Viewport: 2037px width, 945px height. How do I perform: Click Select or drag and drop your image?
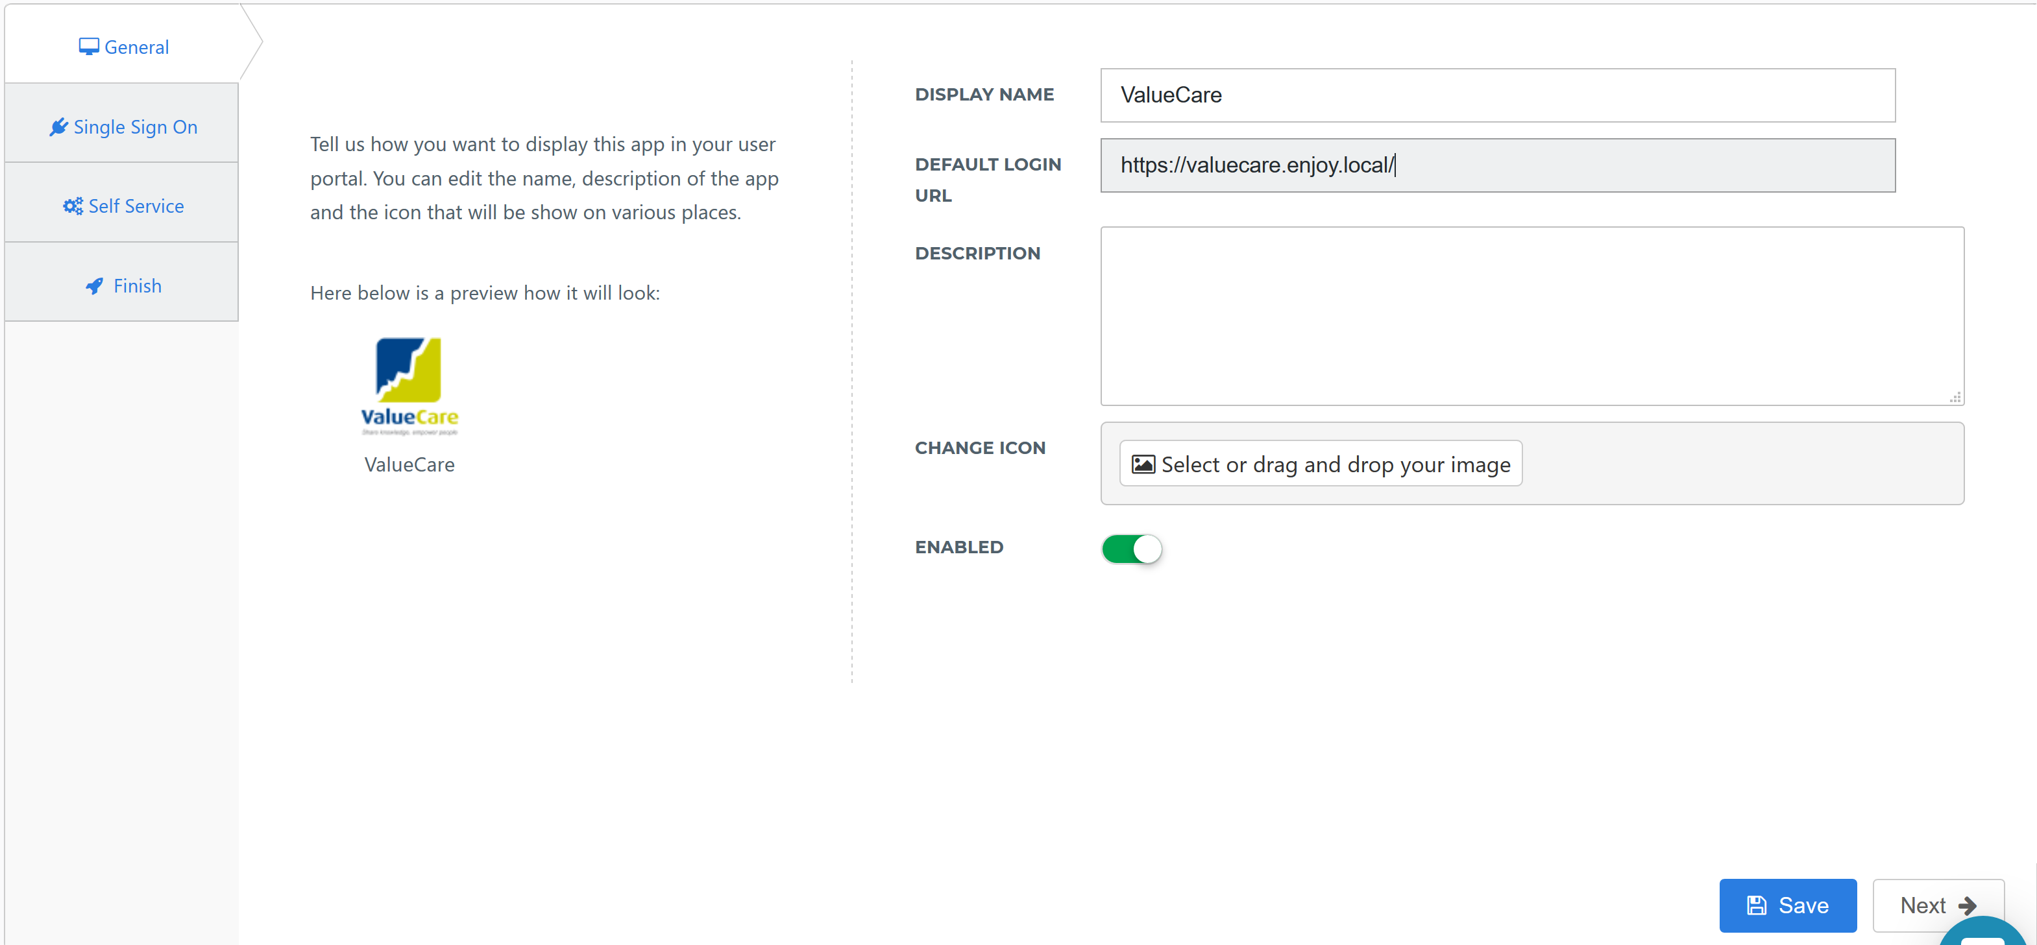[1320, 464]
